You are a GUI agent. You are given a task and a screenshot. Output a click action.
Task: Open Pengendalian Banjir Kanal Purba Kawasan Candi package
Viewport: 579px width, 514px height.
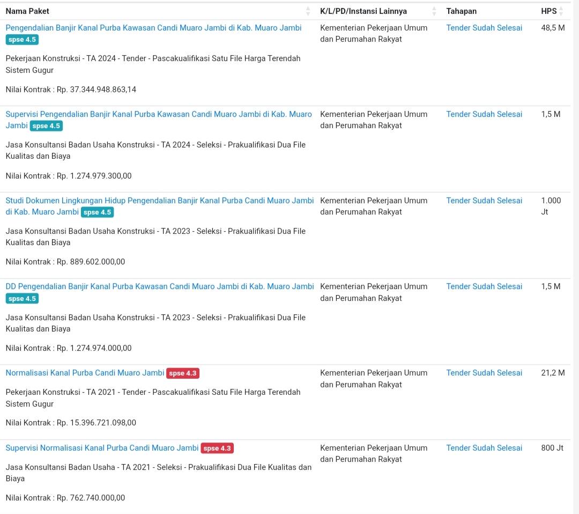(x=154, y=28)
